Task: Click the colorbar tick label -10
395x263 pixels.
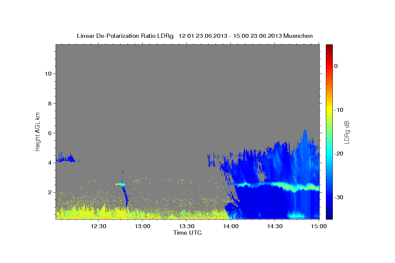Action: (x=339, y=110)
